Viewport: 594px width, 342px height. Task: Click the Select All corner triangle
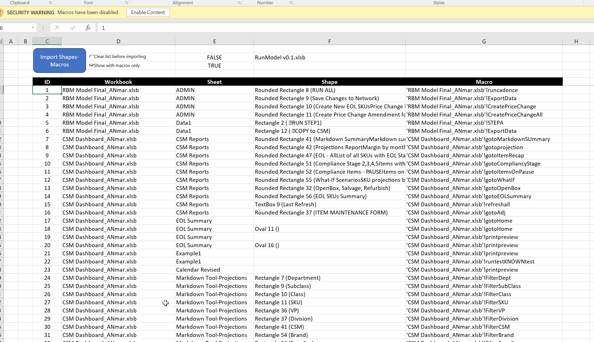[x=1, y=42]
